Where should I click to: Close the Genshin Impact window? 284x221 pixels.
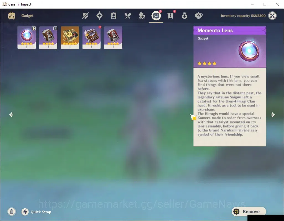pos(277,4)
